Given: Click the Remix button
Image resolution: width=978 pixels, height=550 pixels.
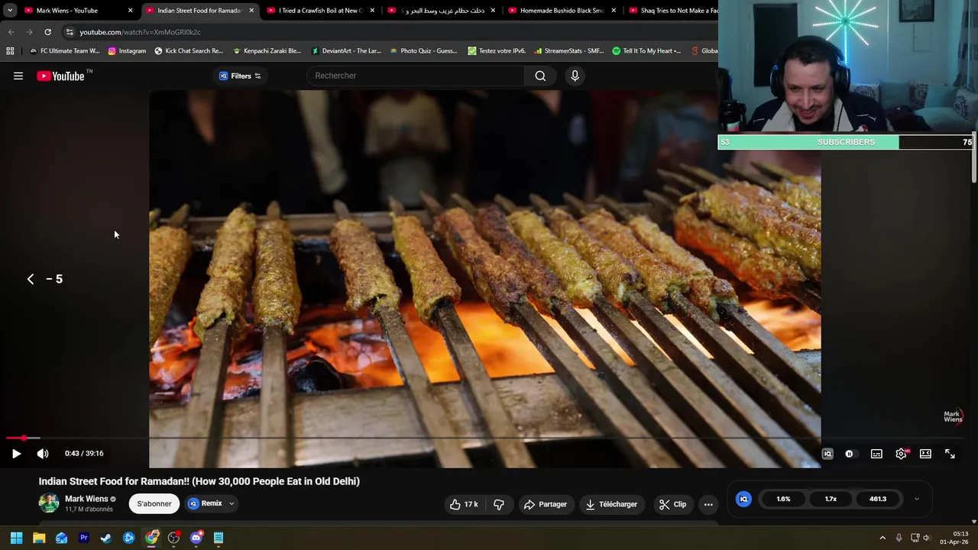Looking at the screenshot, I should point(206,503).
